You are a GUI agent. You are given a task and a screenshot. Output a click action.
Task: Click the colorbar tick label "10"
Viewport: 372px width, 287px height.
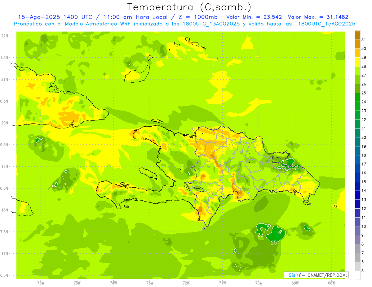(x=364, y=226)
